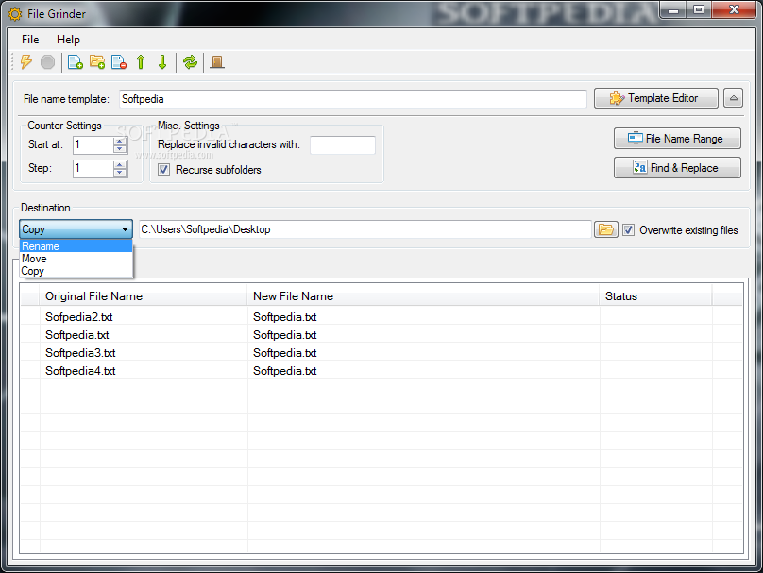Click the lightning bolt Run icon
763x573 pixels.
[x=26, y=62]
